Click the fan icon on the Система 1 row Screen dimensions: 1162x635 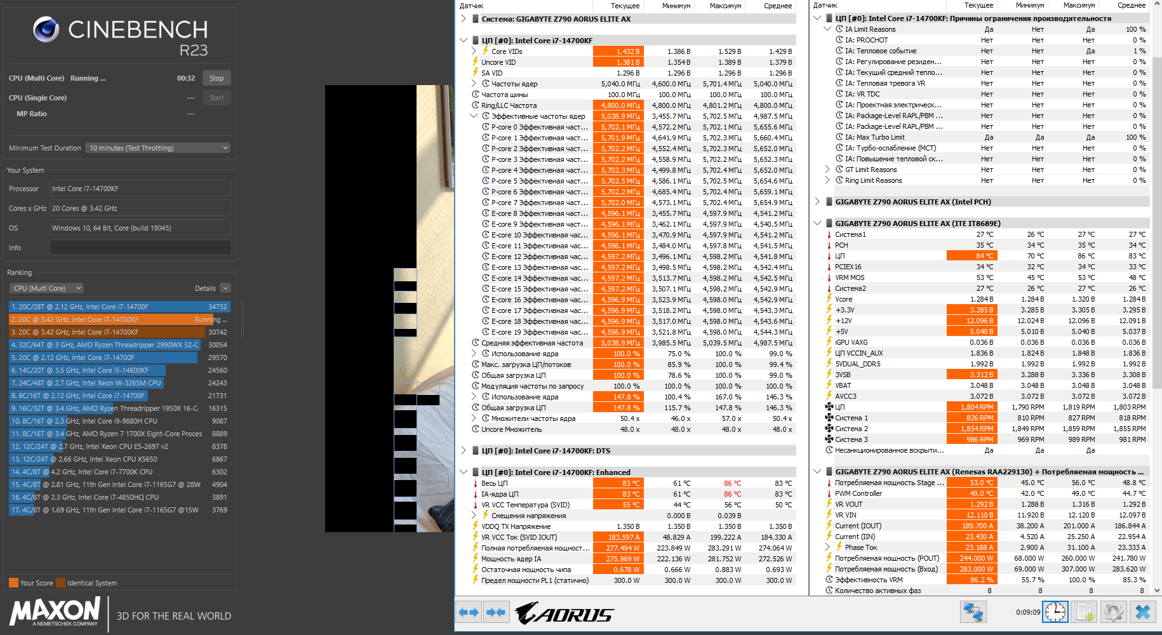click(x=829, y=417)
